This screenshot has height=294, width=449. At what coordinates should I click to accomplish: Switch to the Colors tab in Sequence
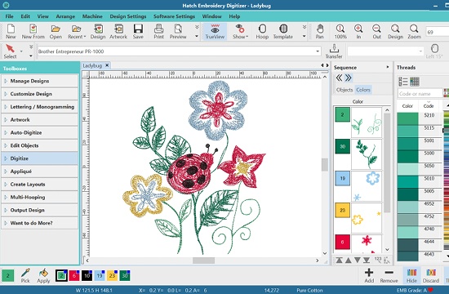[x=363, y=90]
